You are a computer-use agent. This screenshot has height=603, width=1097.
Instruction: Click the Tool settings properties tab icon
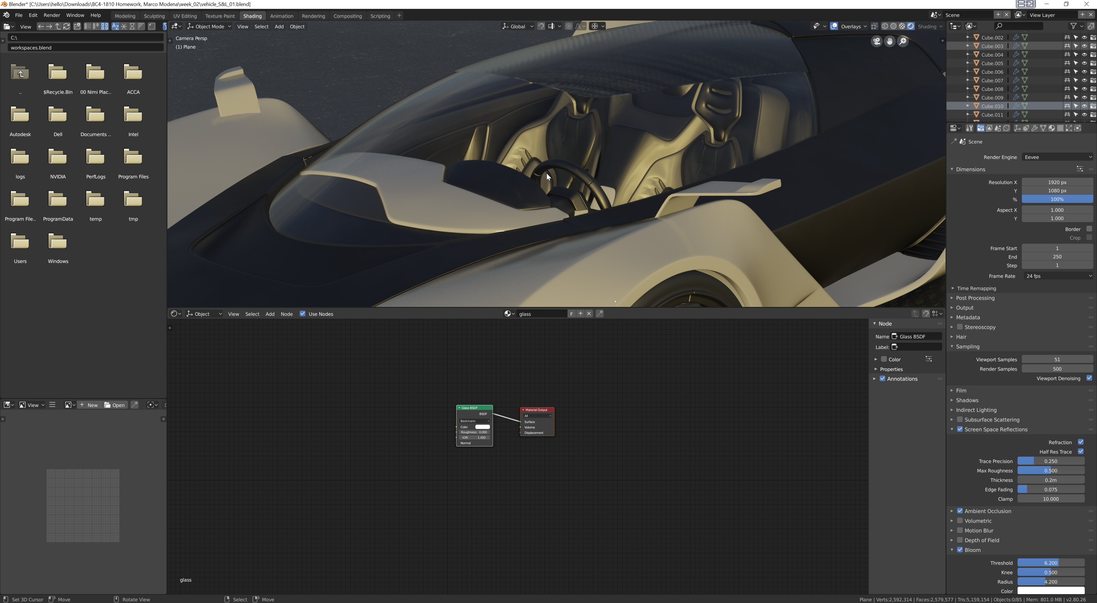(x=970, y=128)
